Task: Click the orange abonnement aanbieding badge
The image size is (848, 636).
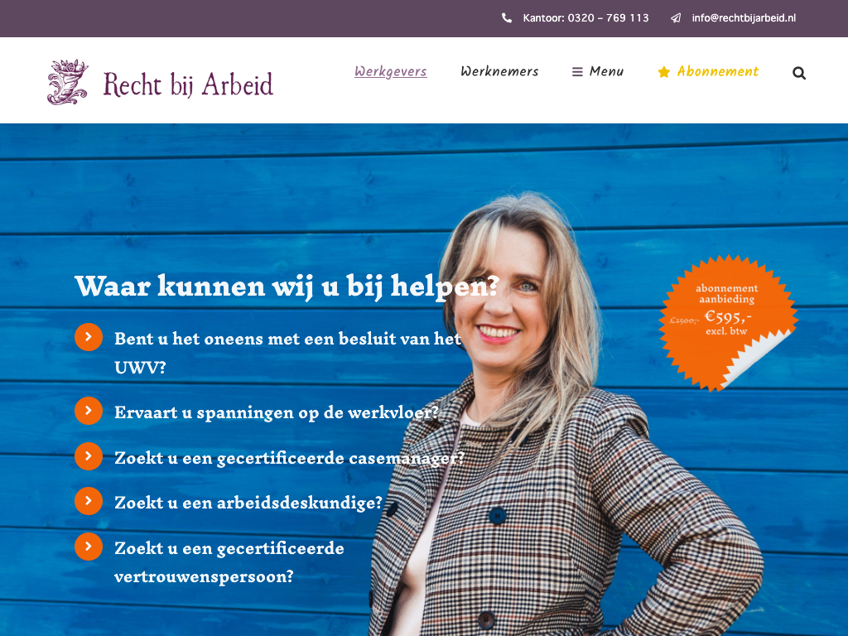Action: pos(727,322)
